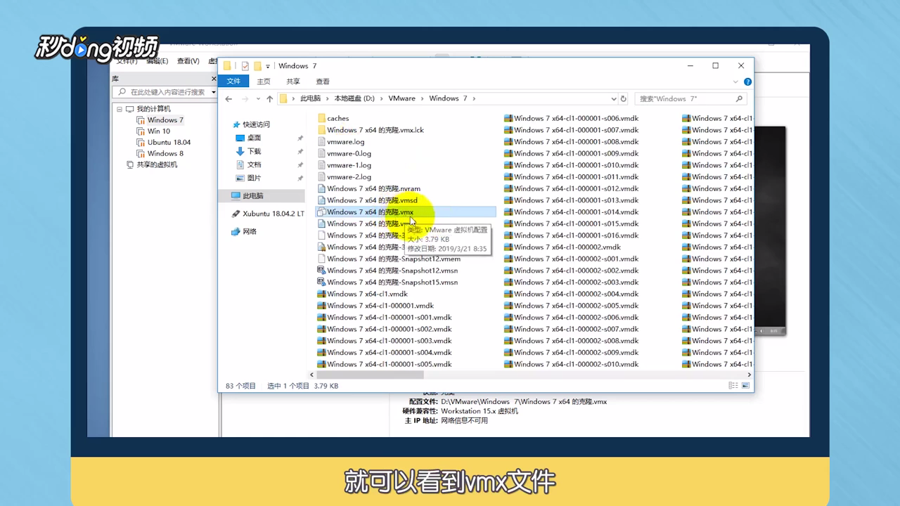Click Snapshot12.vmsn file icon
The height and width of the screenshot is (506, 900).
tap(321, 271)
